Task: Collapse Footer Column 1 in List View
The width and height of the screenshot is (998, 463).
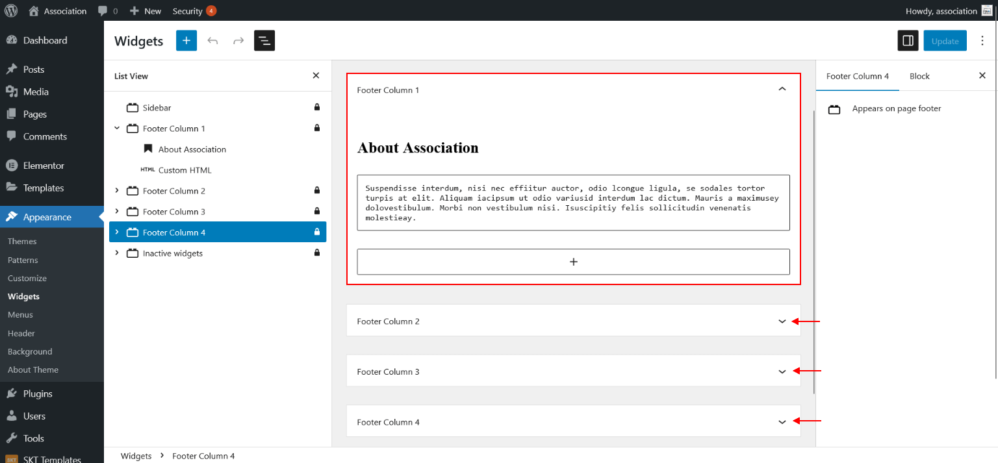Action: point(117,129)
